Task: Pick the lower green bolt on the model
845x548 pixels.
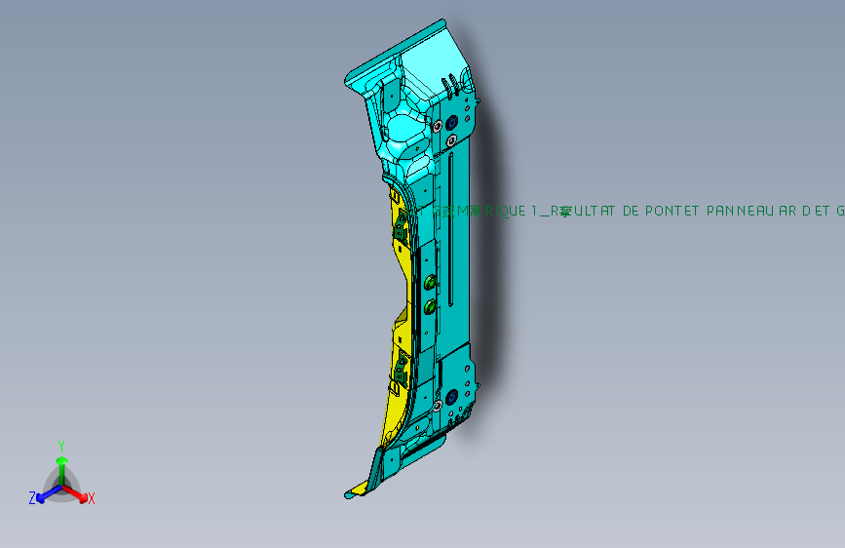Action: [430, 307]
